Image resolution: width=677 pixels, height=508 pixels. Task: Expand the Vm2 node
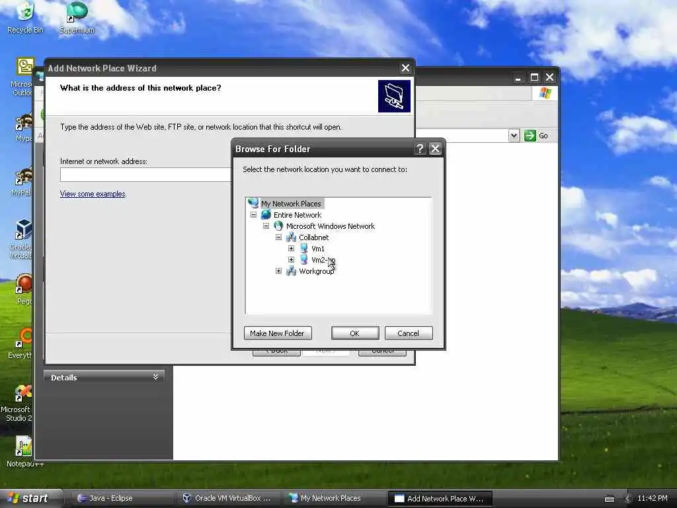point(291,259)
